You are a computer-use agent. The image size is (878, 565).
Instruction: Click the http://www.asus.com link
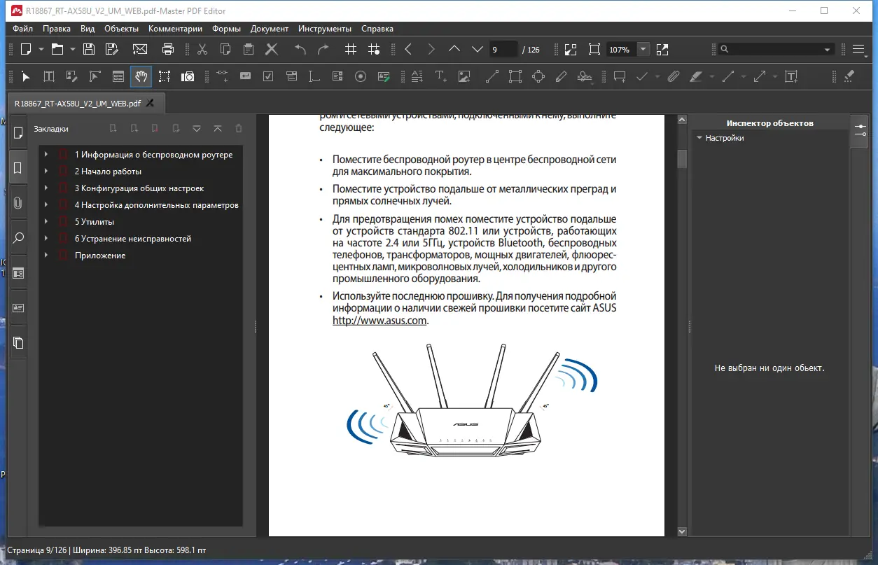coord(379,321)
